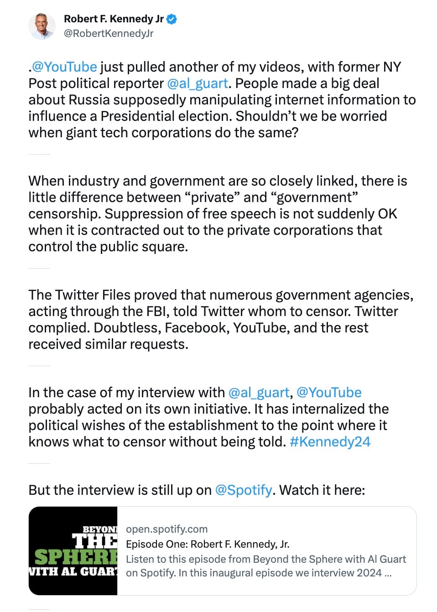Click the paragraph about industry and government
This screenshot has height=612, width=437.
(x=218, y=214)
